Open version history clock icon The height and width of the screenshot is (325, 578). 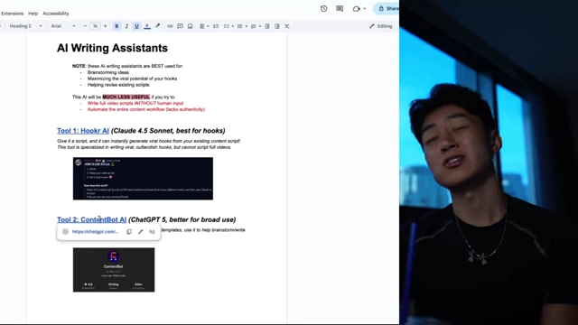(x=323, y=8)
